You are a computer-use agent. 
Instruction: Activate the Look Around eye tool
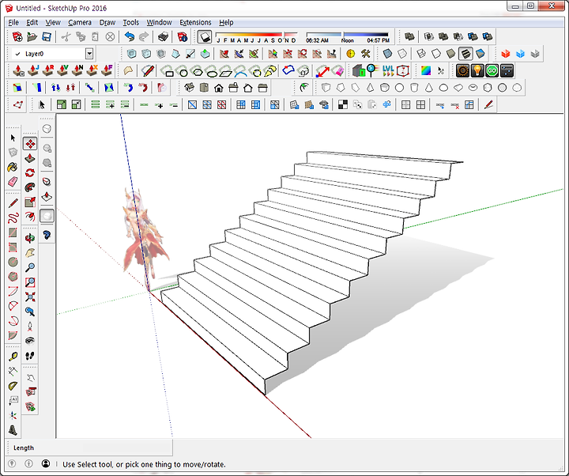pyautogui.click(x=30, y=341)
